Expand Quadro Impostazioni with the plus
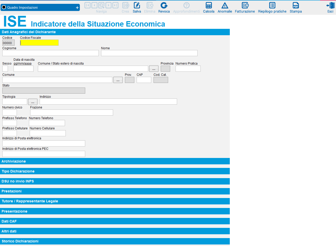The width and height of the screenshot is (336, 246). coord(77,8)
